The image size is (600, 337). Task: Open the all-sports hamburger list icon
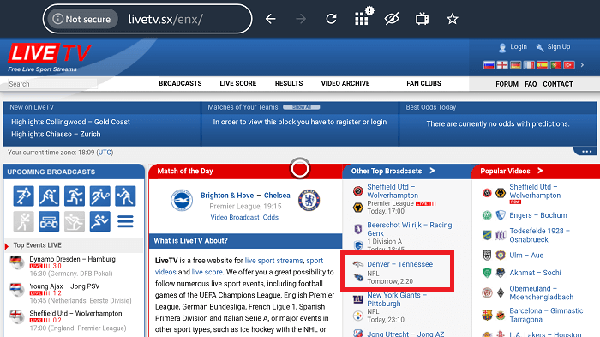click(125, 221)
